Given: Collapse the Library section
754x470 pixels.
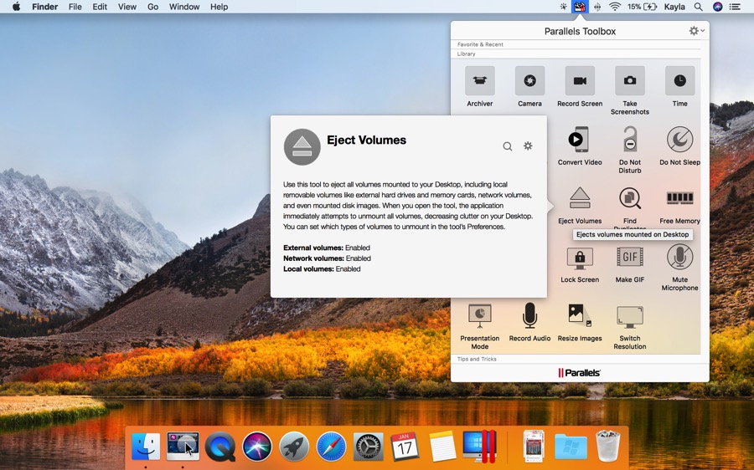Looking at the screenshot, I should click(466, 54).
